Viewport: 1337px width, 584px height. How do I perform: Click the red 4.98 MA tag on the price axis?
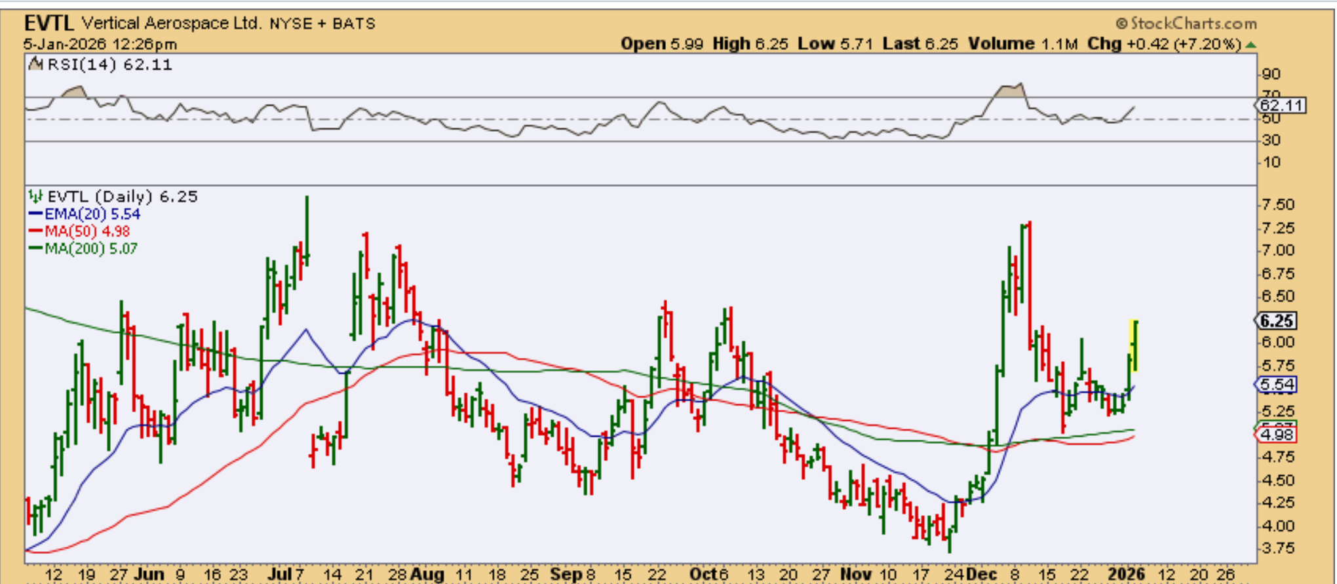[1276, 435]
